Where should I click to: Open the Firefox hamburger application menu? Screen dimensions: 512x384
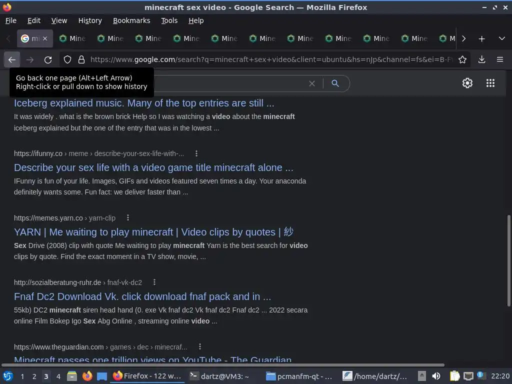pyautogui.click(x=499, y=59)
